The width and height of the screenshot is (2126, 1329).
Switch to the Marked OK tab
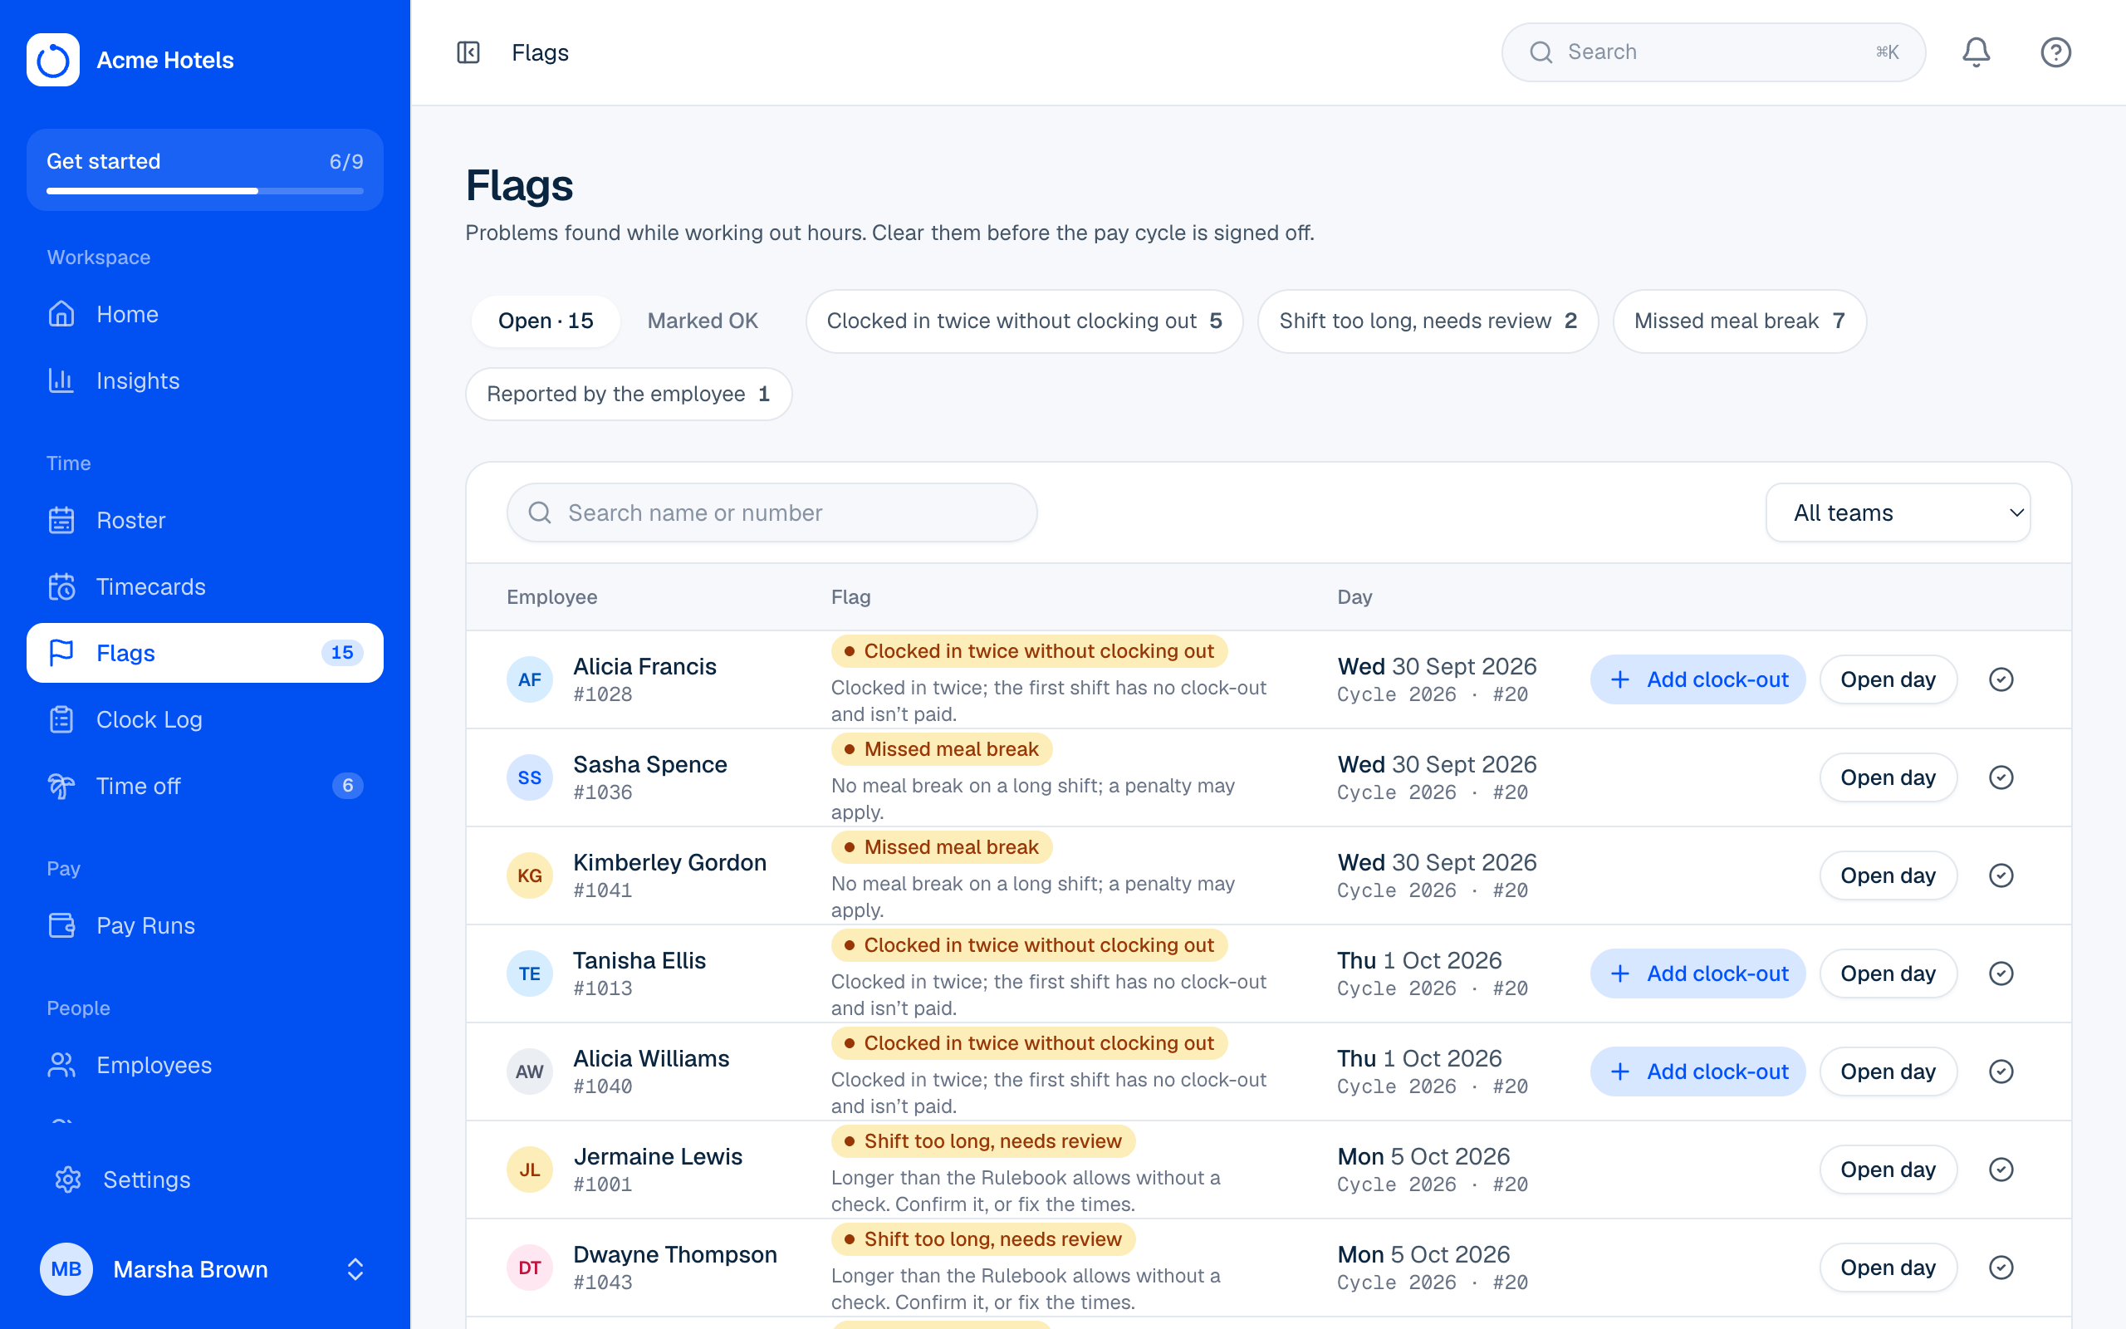tap(702, 321)
